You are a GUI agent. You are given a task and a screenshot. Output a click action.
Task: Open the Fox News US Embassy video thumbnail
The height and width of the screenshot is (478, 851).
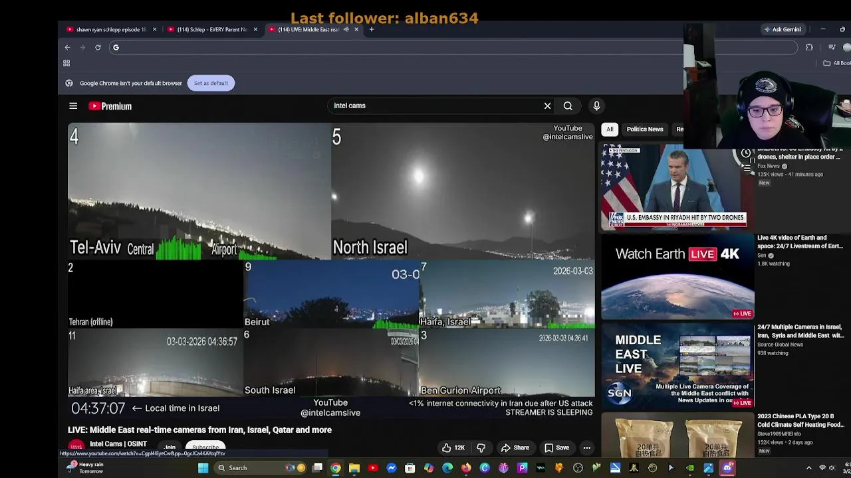[677, 187]
